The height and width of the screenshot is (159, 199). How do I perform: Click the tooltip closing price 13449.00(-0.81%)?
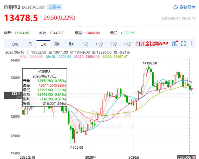52,95
